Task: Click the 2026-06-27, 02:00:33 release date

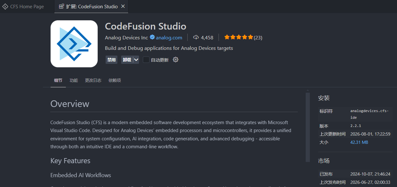Action: tap(370, 182)
